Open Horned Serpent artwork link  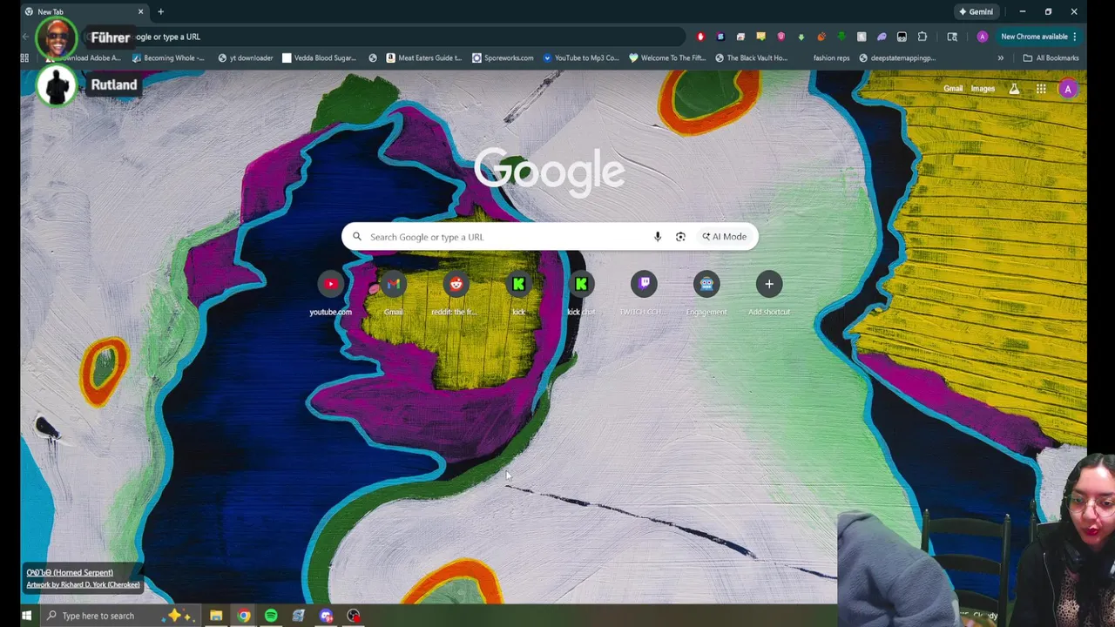70,573
